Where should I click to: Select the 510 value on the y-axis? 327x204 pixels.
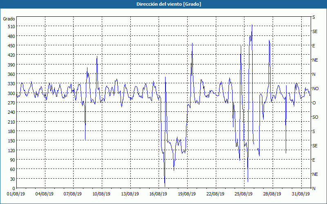click(11, 27)
